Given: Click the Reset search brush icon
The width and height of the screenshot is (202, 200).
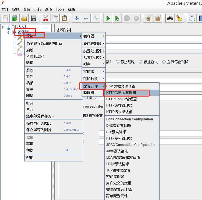Looking at the screenshot, I should click(180, 18).
